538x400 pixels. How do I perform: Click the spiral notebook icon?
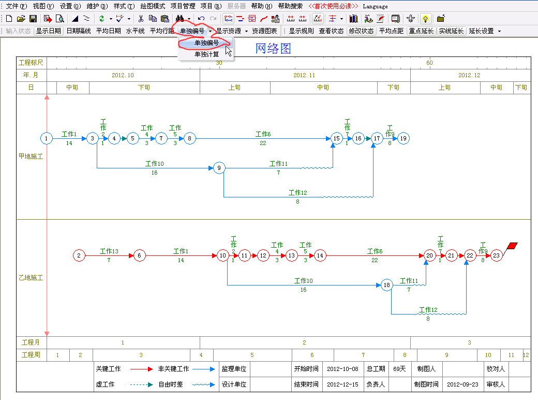coord(396,19)
